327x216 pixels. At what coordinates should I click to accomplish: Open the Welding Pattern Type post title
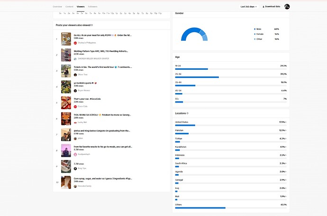click(x=101, y=51)
